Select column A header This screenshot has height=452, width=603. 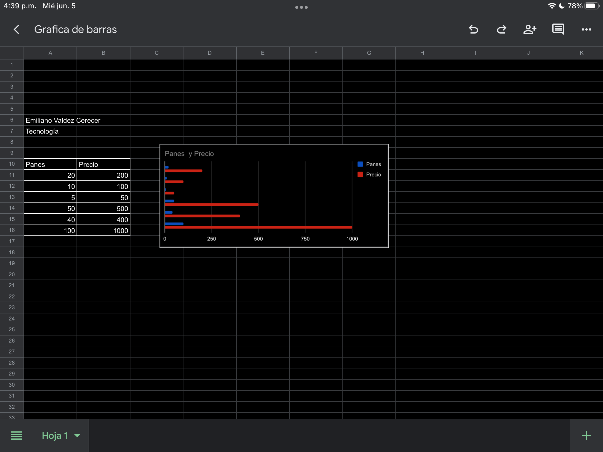coord(50,53)
